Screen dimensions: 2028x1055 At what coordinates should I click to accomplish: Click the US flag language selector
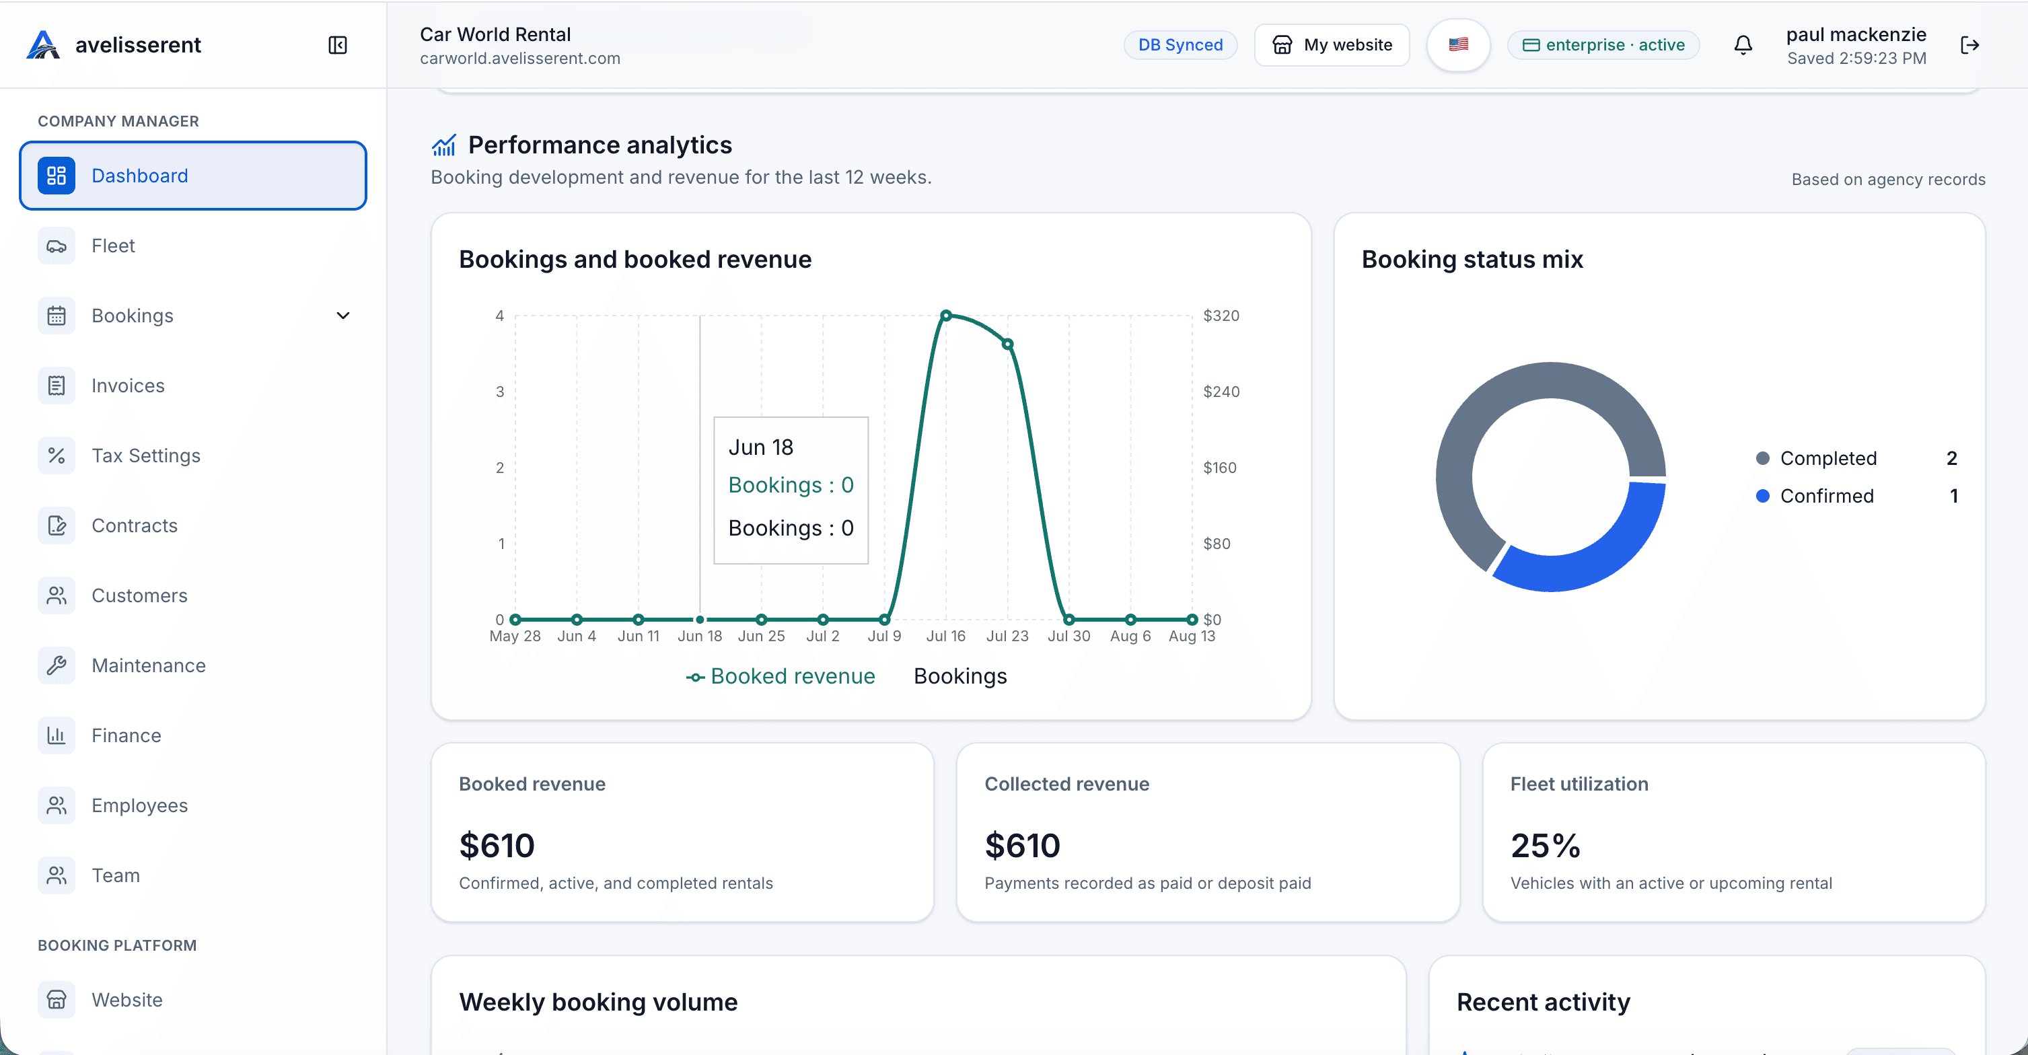coord(1458,45)
